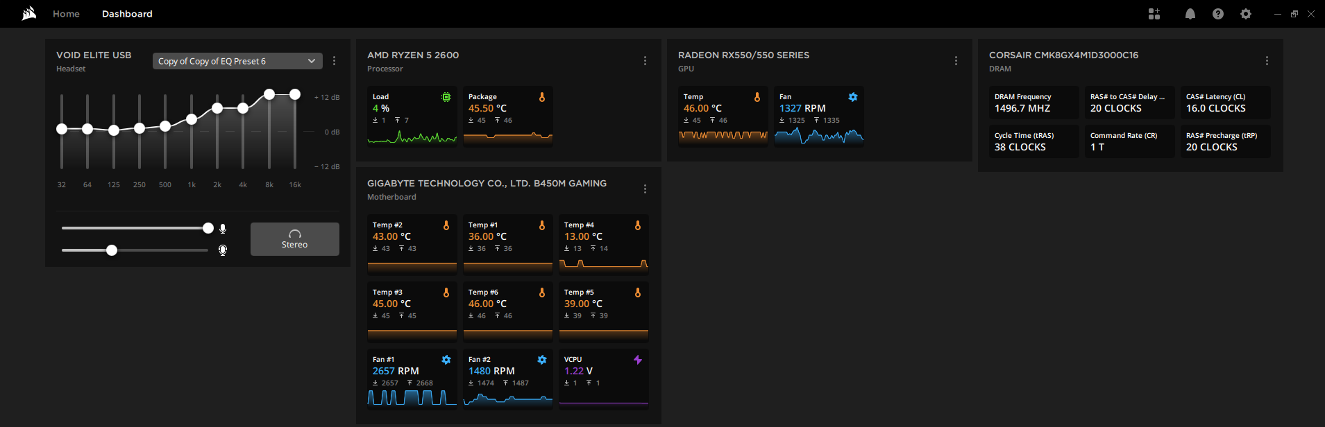The width and height of the screenshot is (1325, 427).
Task: Click the CORSAIR CMK8GX4M1D3000C16 title
Action: (x=1063, y=55)
